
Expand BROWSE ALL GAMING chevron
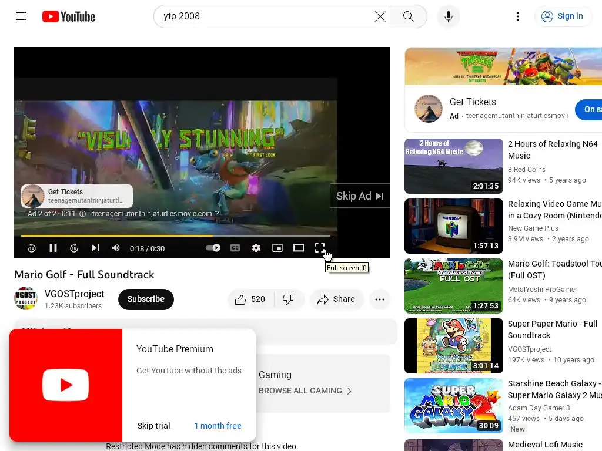349,391
